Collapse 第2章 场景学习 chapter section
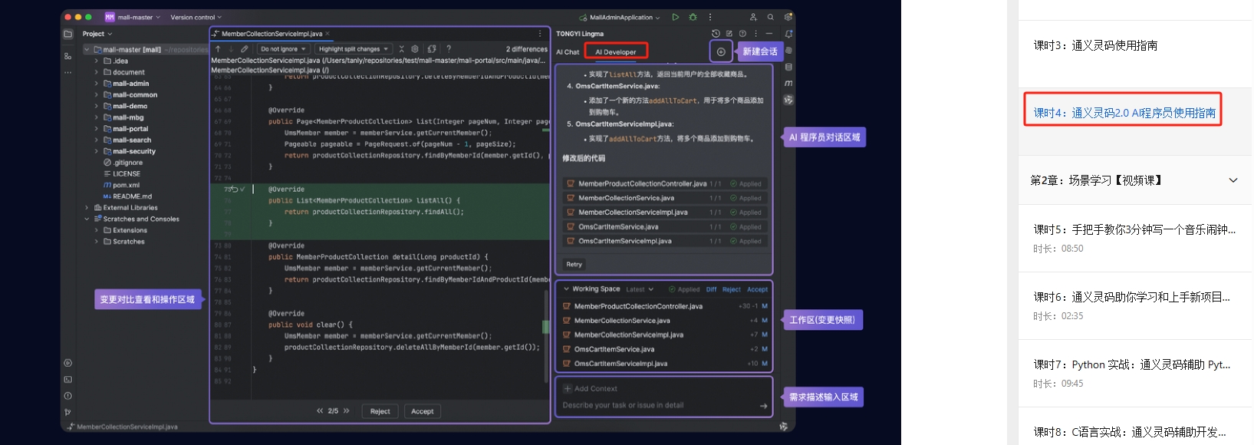This screenshot has width=1254, height=445. [x=1233, y=180]
